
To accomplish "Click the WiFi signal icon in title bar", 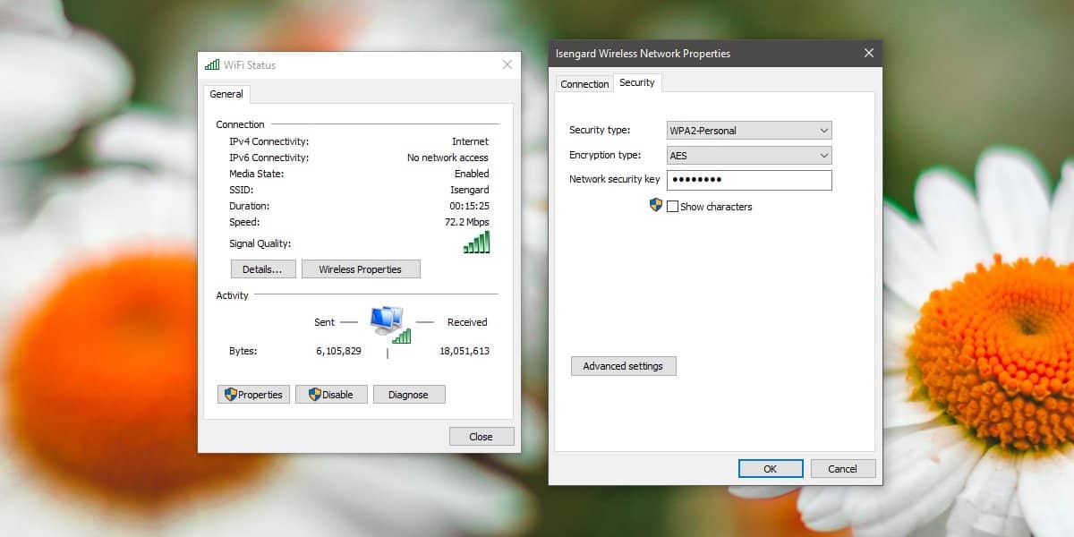I will pyautogui.click(x=212, y=64).
